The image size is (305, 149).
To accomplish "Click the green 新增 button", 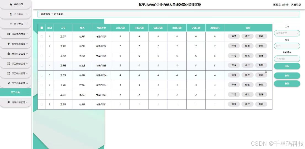I will 287,76.
